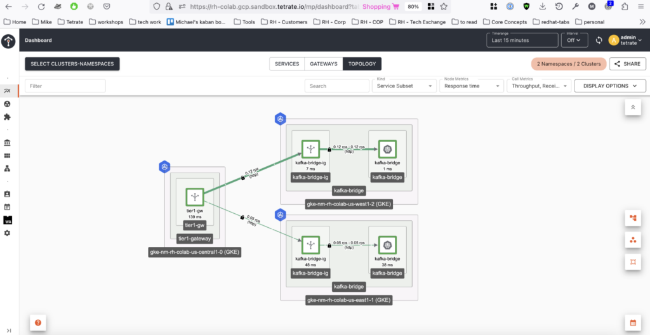Open the Core Concepts bookmarks folder
The image size is (650, 335).
click(x=505, y=22)
